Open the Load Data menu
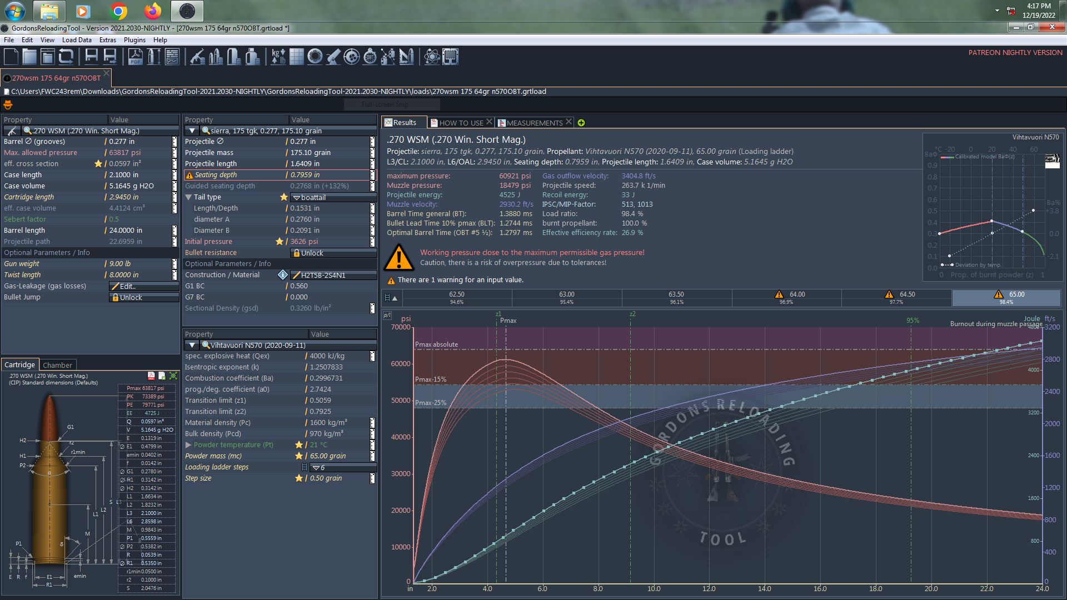 pos(77,40)
